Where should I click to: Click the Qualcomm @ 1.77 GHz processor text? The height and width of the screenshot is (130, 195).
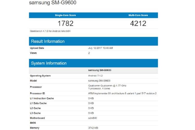107,85
